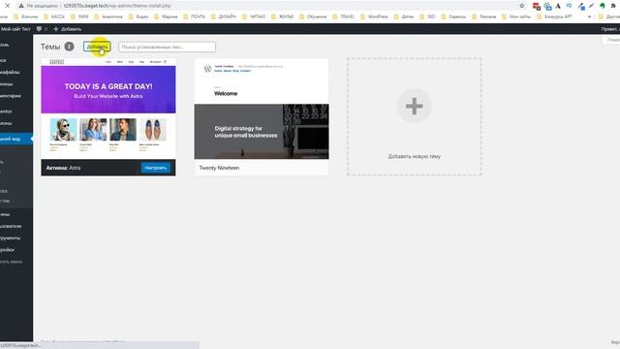Click the comments bubble icon in admin bar
620x349 pixels.
tap(39, 29)
